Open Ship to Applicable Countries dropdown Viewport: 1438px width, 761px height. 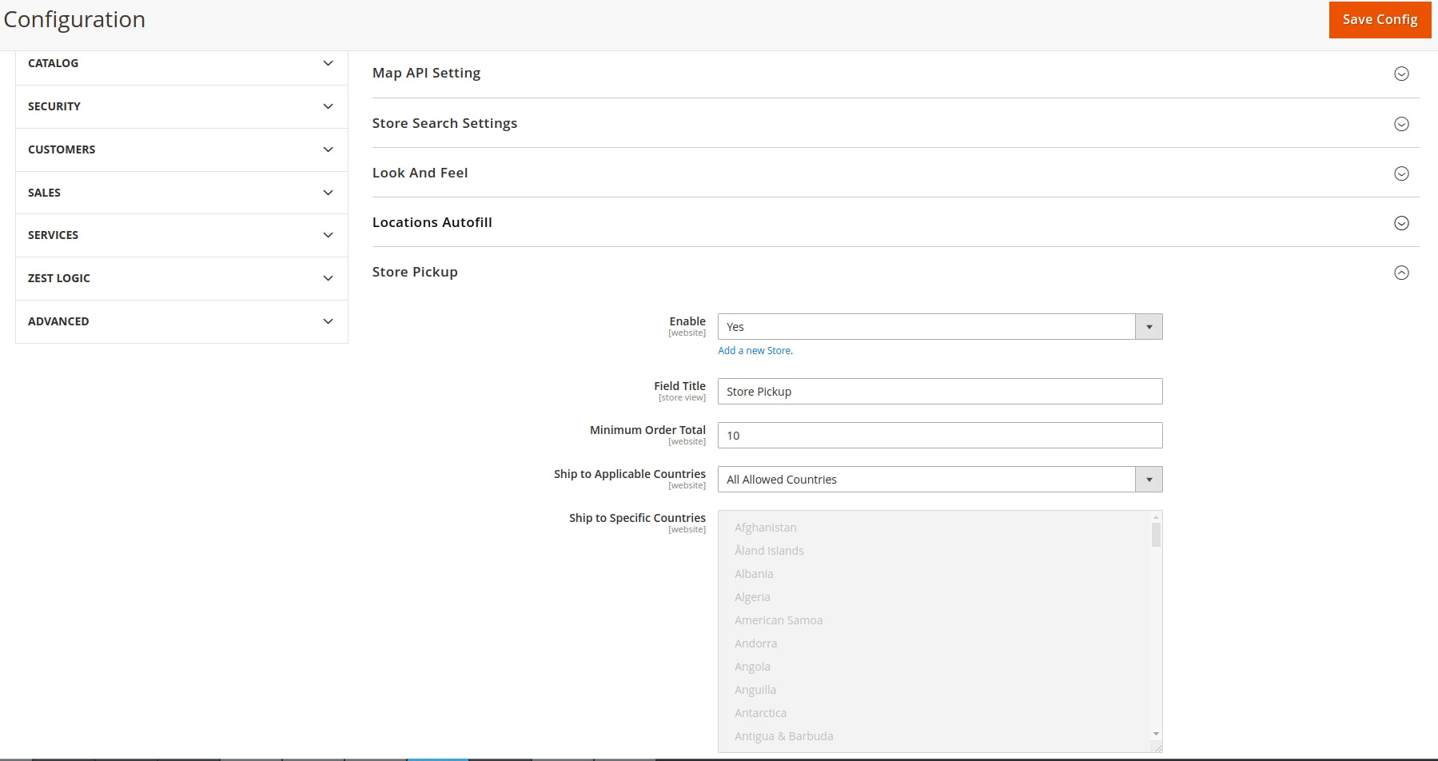pyautogui.click(x=940, y=479)
